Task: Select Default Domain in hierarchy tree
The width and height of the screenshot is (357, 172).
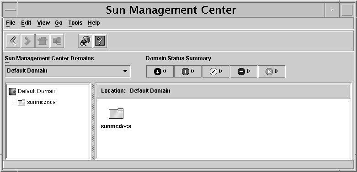Action: click(32, 91)
